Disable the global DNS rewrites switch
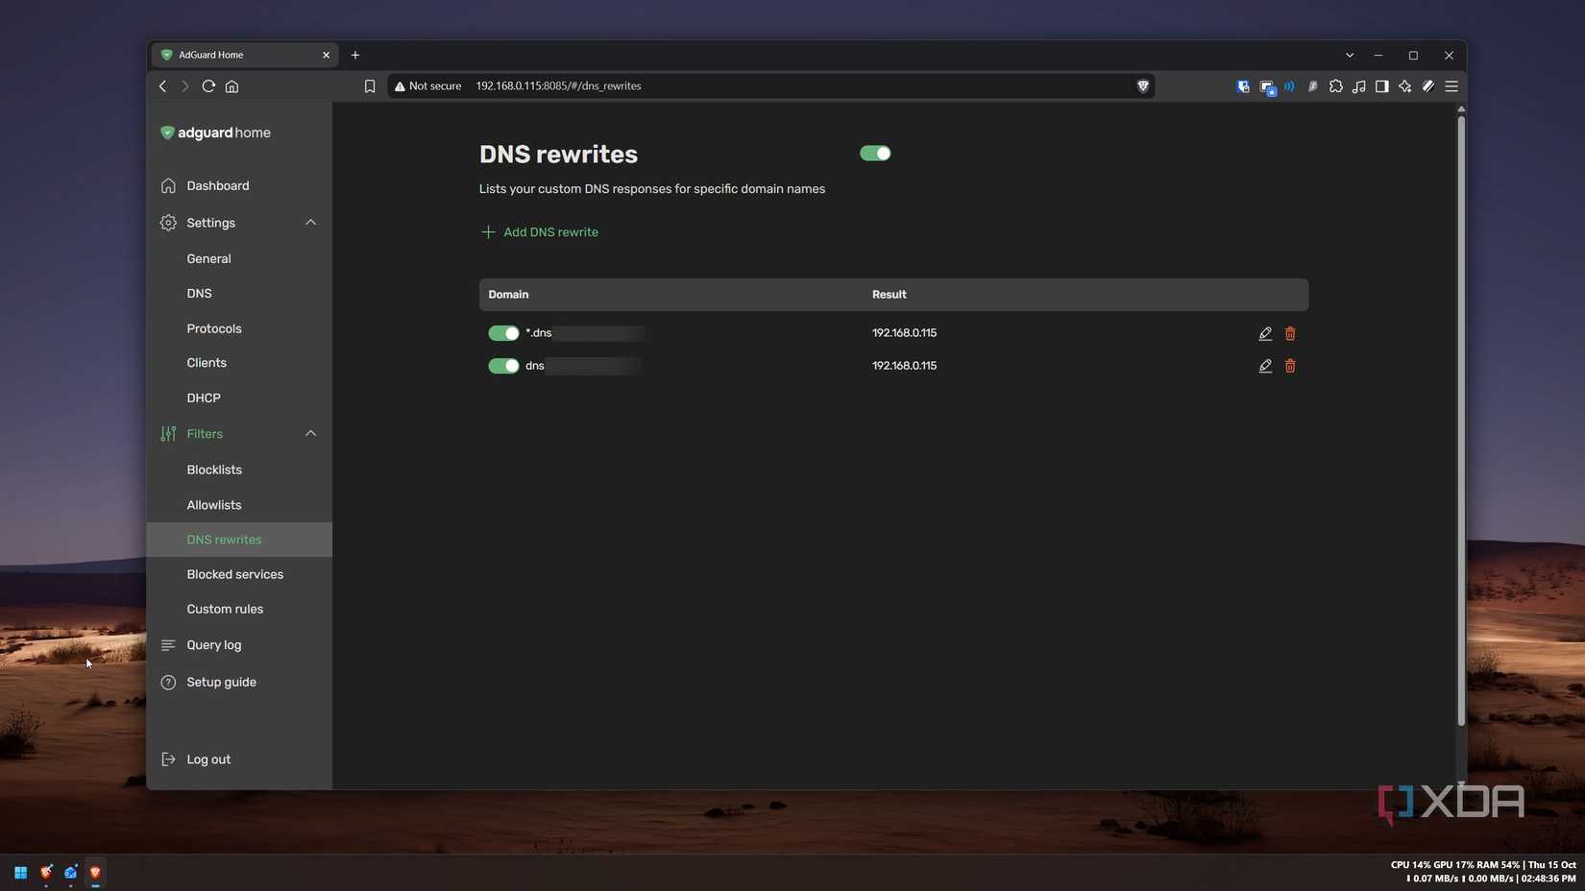The height and width of the screenshot is (891, 1585). pos(875,154)
